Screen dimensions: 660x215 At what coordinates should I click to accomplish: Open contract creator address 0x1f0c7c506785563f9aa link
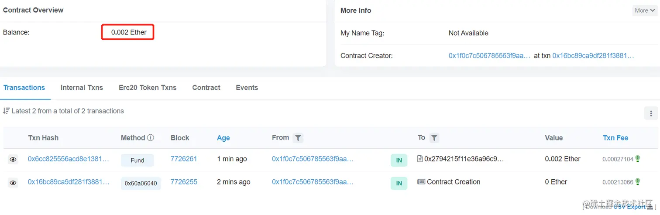(x=489, y=56)
